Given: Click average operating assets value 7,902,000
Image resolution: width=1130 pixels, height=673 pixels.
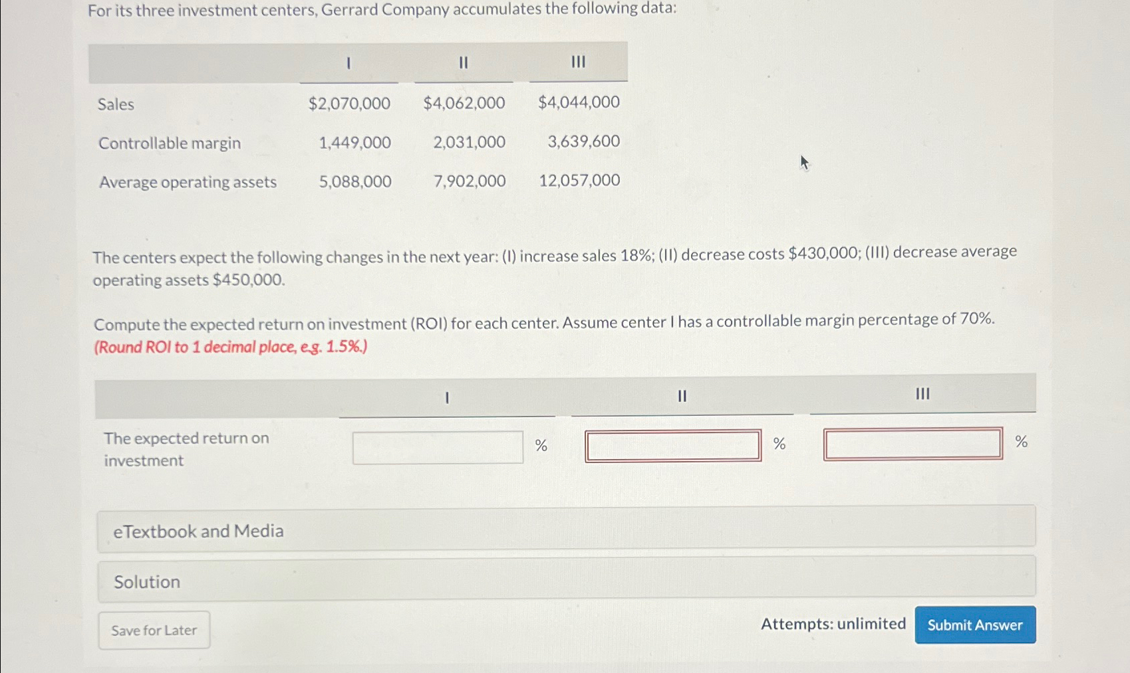Looking at the screenshot, I should (x=470, y=181).
